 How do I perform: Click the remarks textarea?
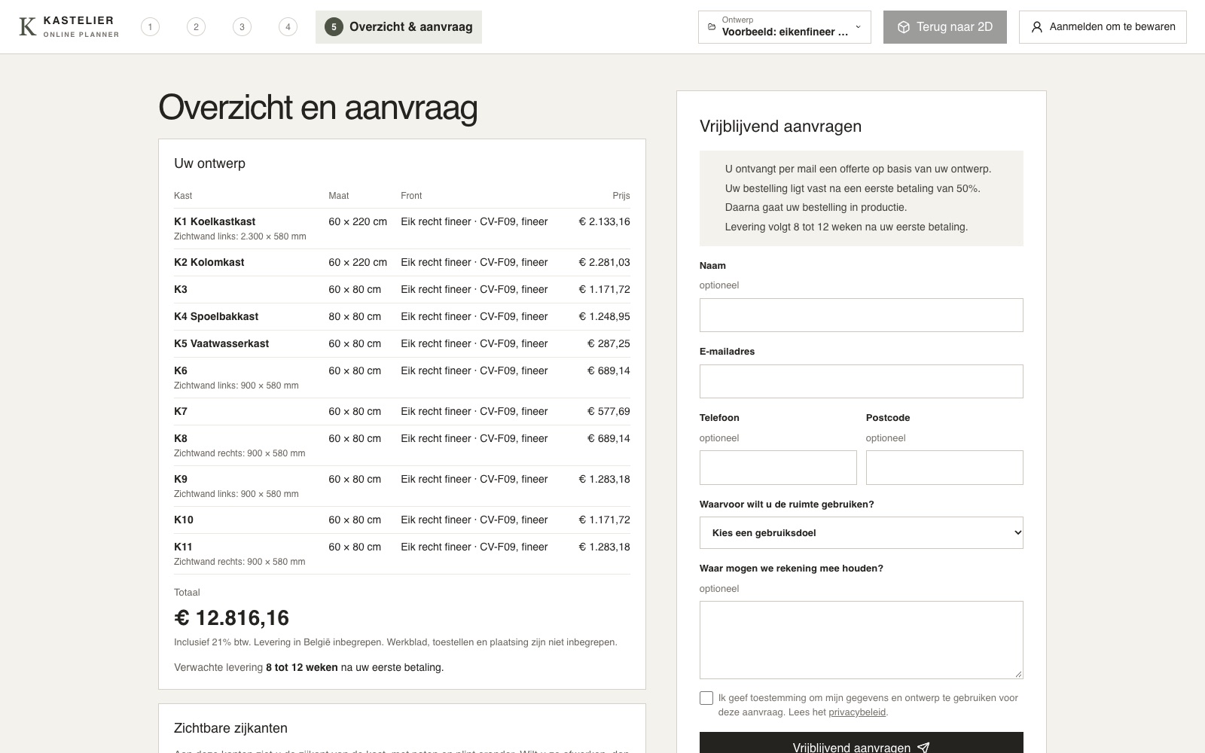coord(861,640)
